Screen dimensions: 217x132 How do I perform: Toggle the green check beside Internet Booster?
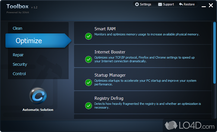coord(89,60)
